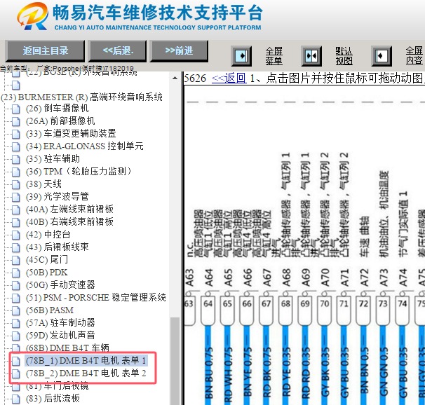Open (39) 光学波导管 entry
This screenshot has height=405, width=425.
58,197
